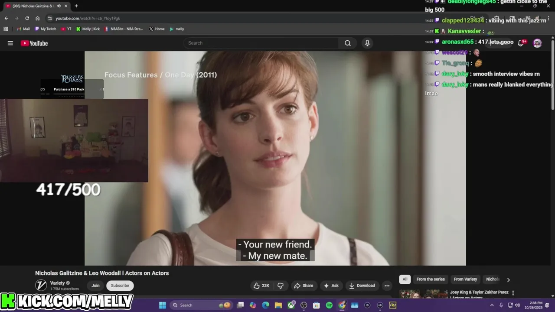
Task: Open the YouTube hamburger guide menu
Action: (10, 43)
